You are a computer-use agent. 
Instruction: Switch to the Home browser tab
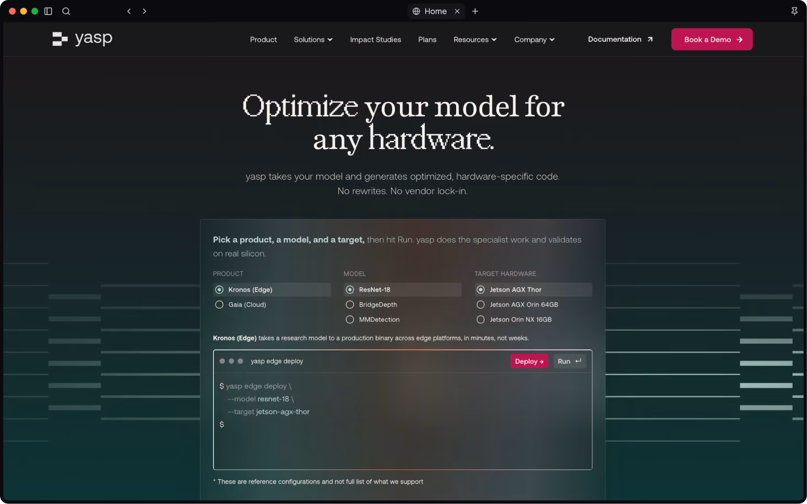pos(436,11)
